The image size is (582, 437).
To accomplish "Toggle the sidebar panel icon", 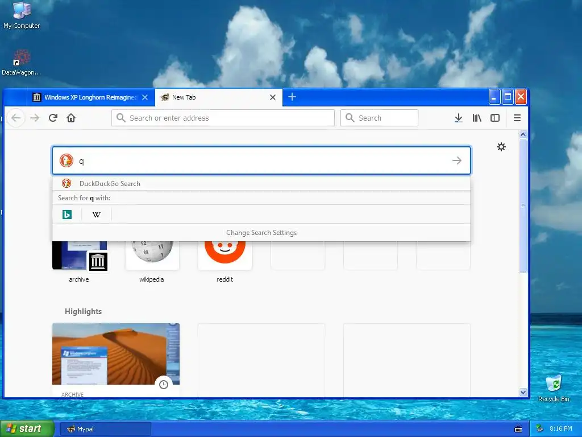I will pos(495,118).
